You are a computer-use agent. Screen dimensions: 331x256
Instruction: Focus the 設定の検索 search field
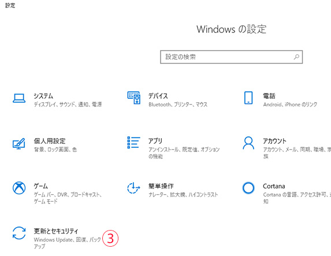tap(232, 57)
